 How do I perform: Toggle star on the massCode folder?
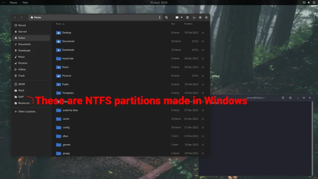tap(203, 58)
